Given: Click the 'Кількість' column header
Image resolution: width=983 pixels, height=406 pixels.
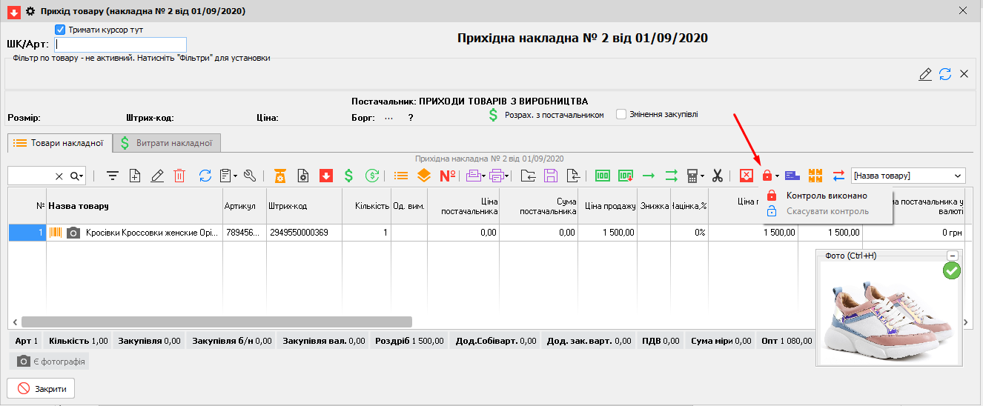Looking at the screenshot, I should [366, 205].
